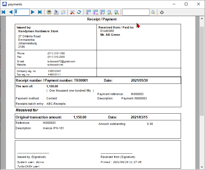Run search with magnifier icon beside textbox
The height and width of the screenshot is (170, 205).
[153, 12]
